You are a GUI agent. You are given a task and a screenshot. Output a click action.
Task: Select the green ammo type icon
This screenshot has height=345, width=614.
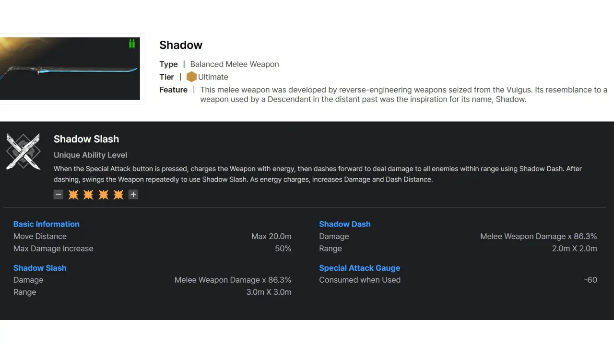click(x=131, y=44)
